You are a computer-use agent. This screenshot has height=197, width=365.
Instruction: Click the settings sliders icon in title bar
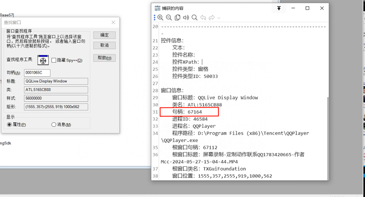(158, 8)
